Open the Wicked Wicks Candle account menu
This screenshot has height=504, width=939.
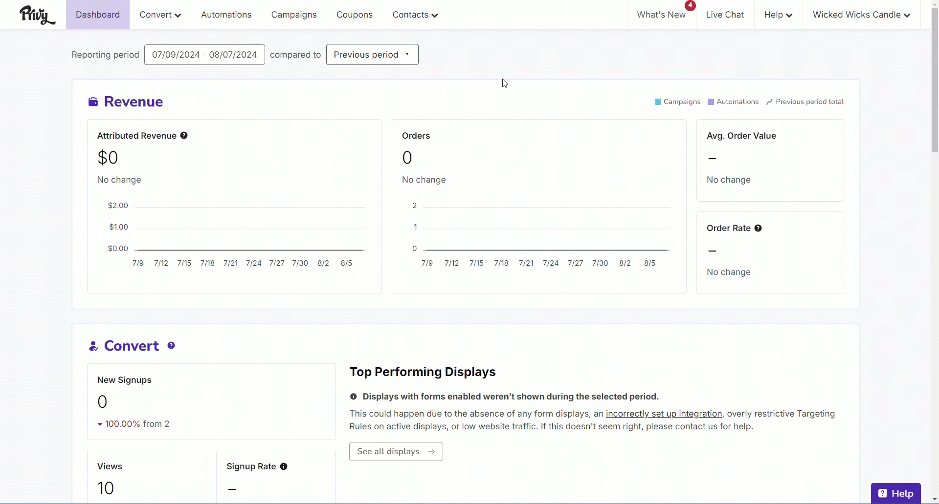click(x=861, y=15)
